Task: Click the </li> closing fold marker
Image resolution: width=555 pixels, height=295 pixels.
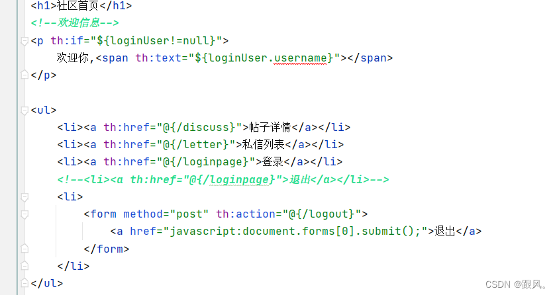Action: click(x=25, y=266)
